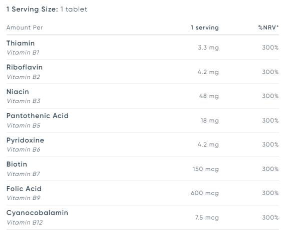Select the Pantothenic Acid label
290x230 pixels.
point(38,115)
